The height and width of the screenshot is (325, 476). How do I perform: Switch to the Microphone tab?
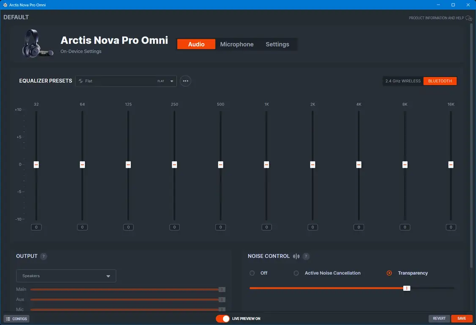(237, 44)
